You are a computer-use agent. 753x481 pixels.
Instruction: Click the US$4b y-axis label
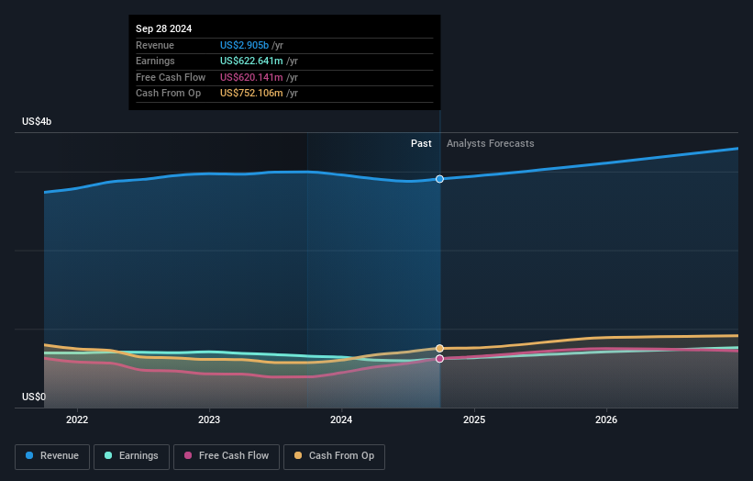pyautogui.click(x=37, y=121)
